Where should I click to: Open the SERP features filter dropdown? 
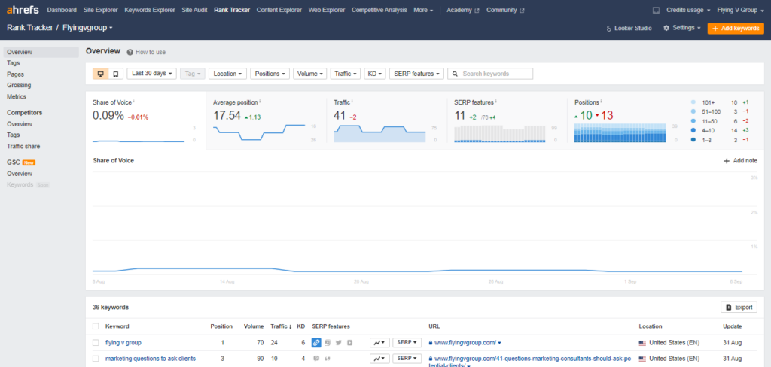(x=416, y=74)
